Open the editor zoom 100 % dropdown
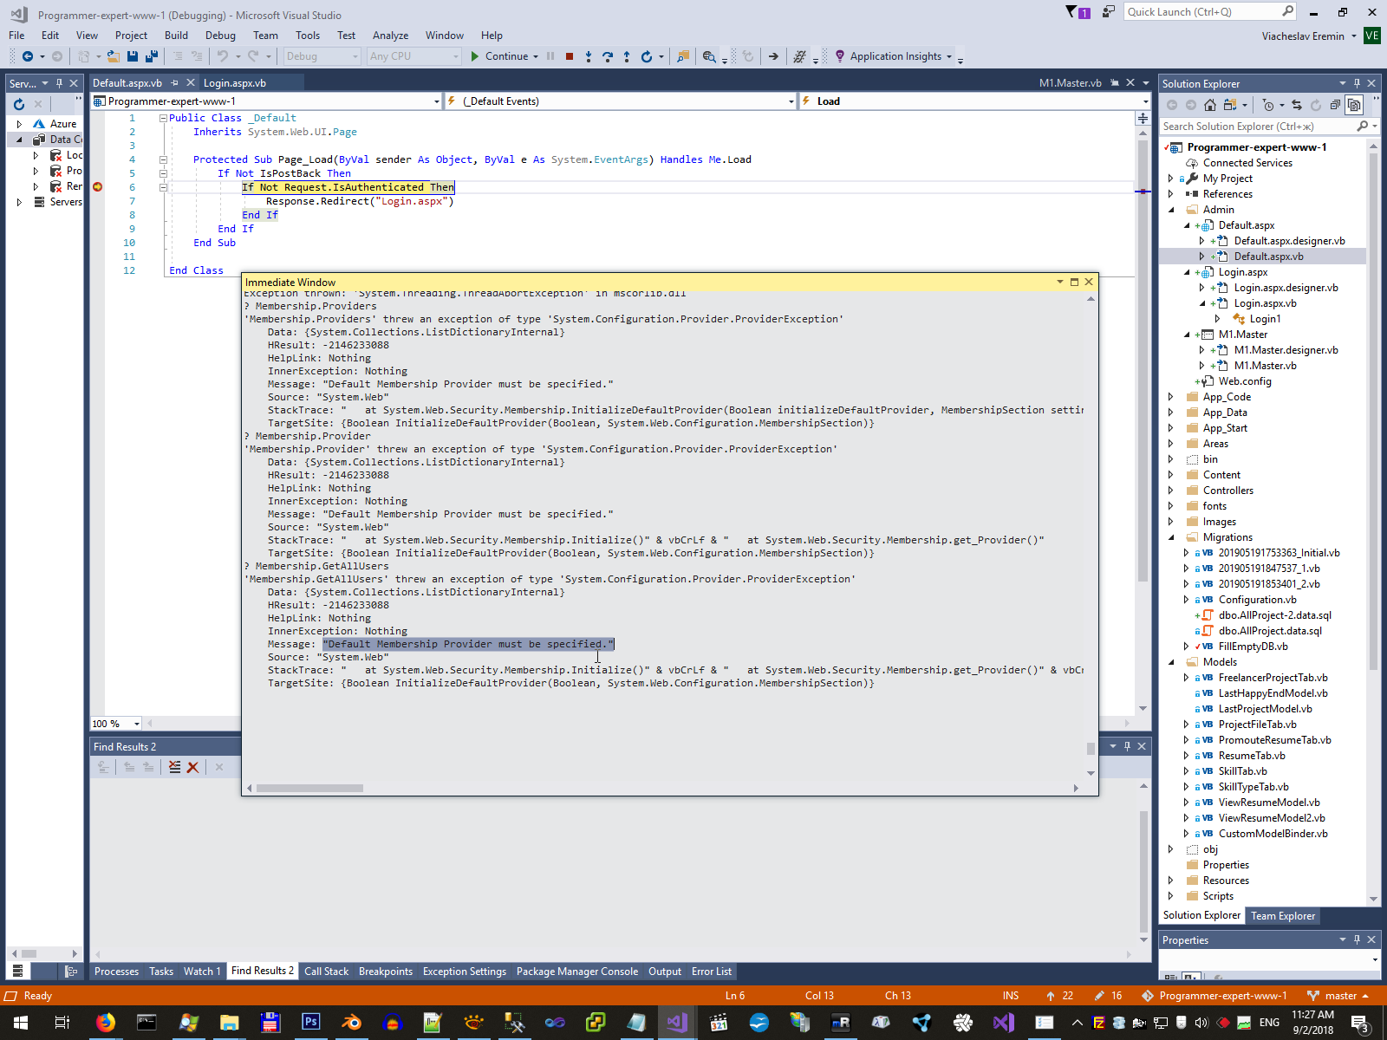The image size is (1387, 1040). click(x=116, y=724)
